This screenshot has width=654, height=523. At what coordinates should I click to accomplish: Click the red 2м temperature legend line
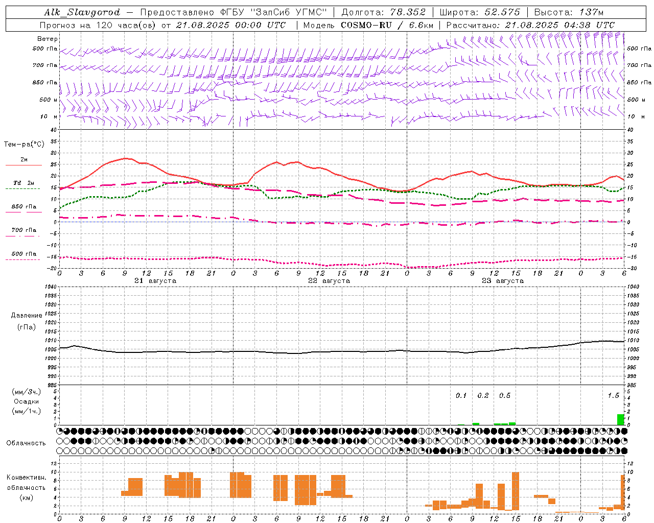pos(24,165)
